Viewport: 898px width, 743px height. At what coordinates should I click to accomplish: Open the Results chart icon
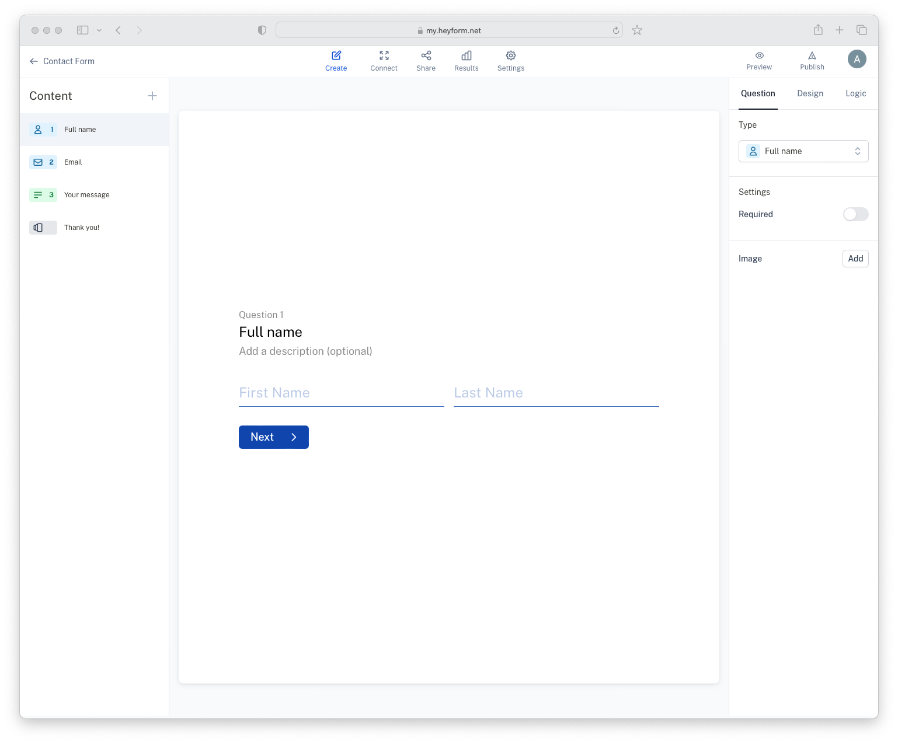point(467,55)
